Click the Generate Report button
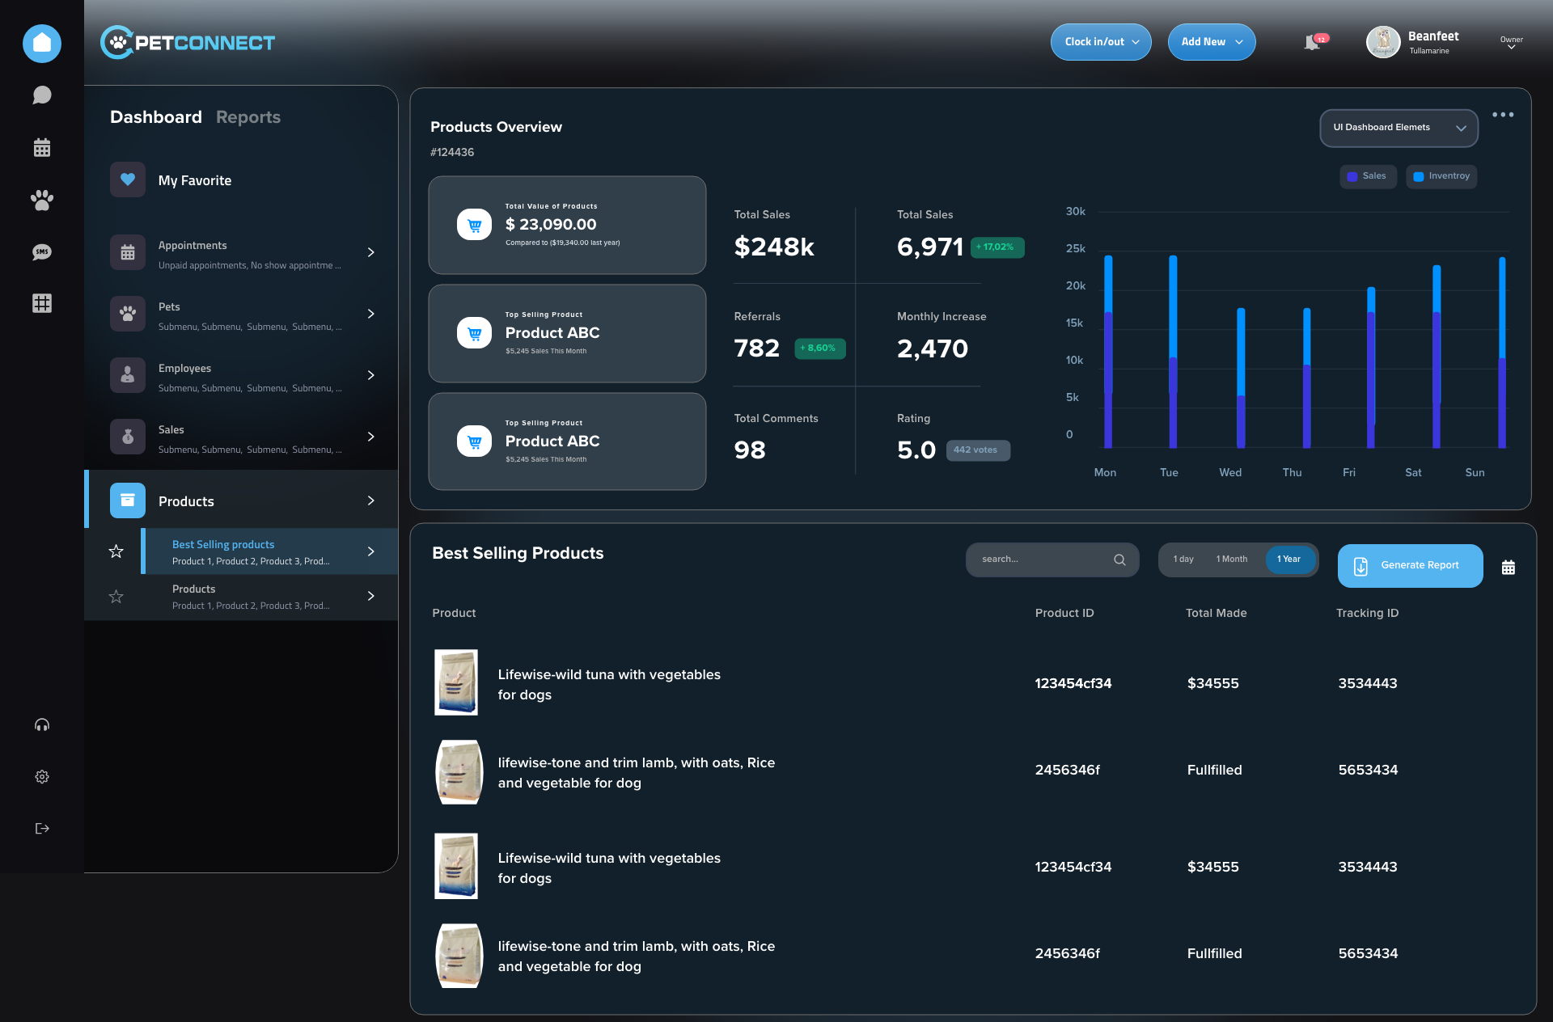 pos(1410,566)
